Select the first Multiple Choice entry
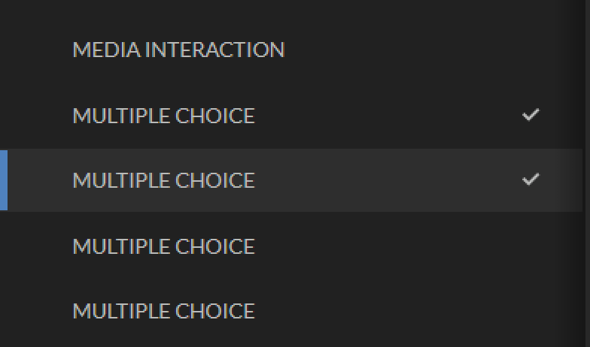590x347 pixels. pos(163,116)
